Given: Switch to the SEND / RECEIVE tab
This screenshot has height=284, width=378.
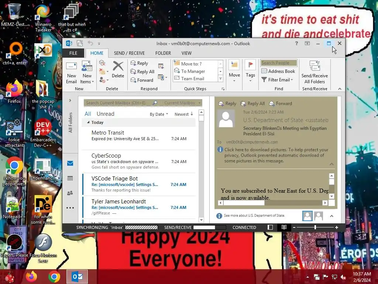Looking at the screenshot, I should 129,53.
